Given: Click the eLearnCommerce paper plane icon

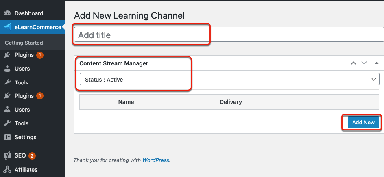Looking at the screenshot, I should click(8, 27).
